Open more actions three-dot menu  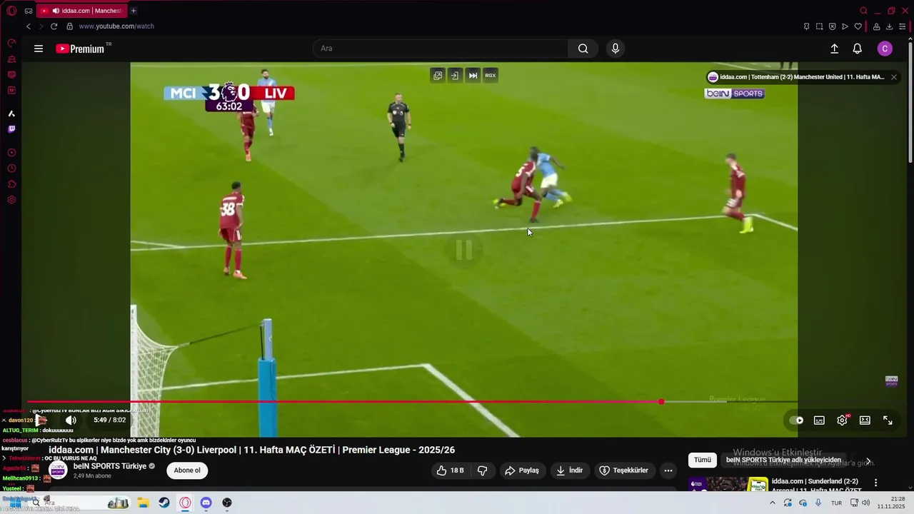coord(668,470)
